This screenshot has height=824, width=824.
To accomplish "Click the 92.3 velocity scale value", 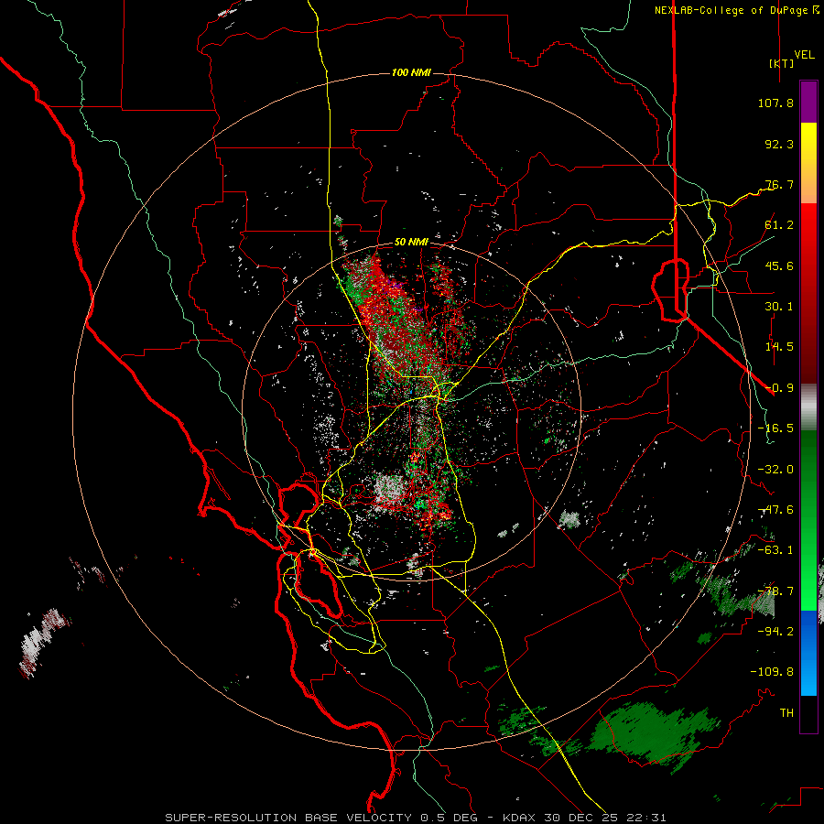I will click(x=779, y=144).
